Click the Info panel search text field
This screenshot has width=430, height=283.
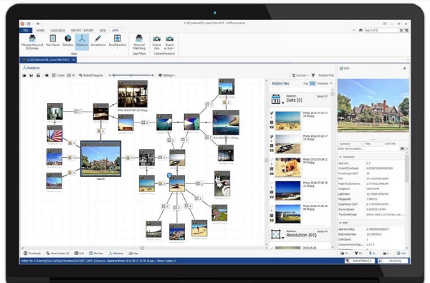click(368, 148)
